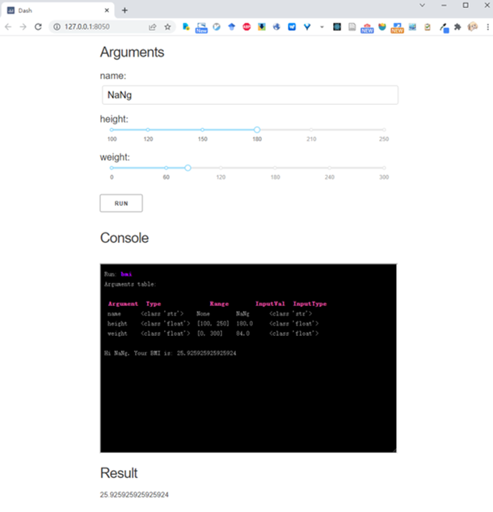Viewport: 493px width, 512px height.
Task: Click the InputVal value 84.0 in console
Action: [x=243, y=334]
